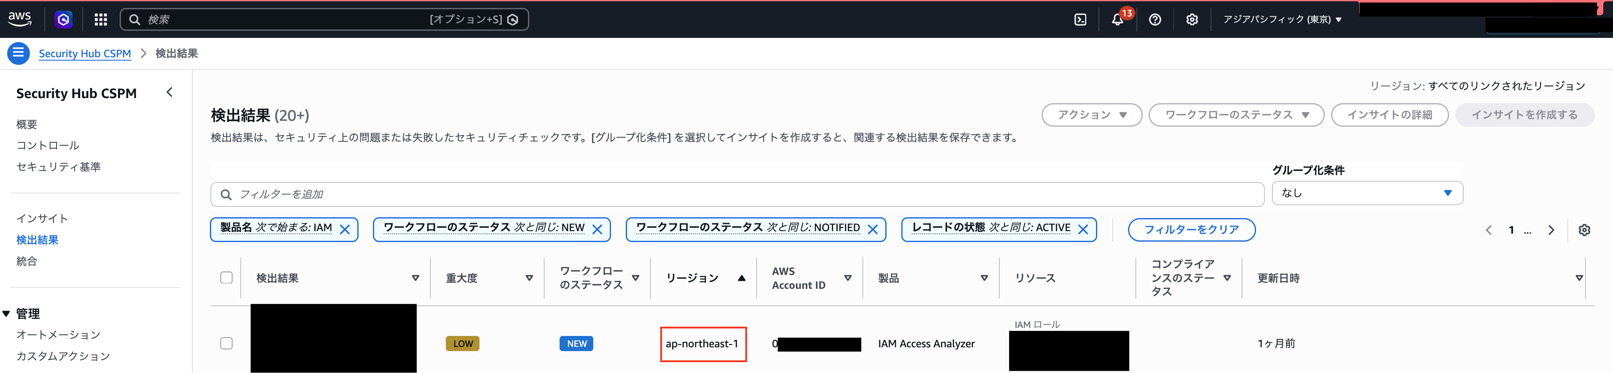Screen dimensions: 1613x373
Task: Open the settings gear in top bar
Action: click(1192, 19)
